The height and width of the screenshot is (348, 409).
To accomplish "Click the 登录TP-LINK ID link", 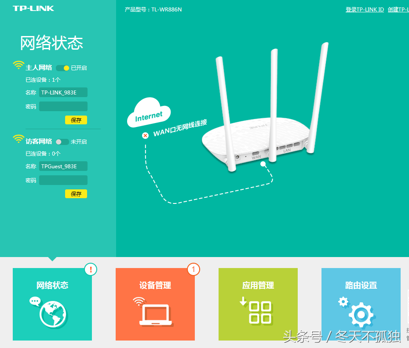I will 365,10.
